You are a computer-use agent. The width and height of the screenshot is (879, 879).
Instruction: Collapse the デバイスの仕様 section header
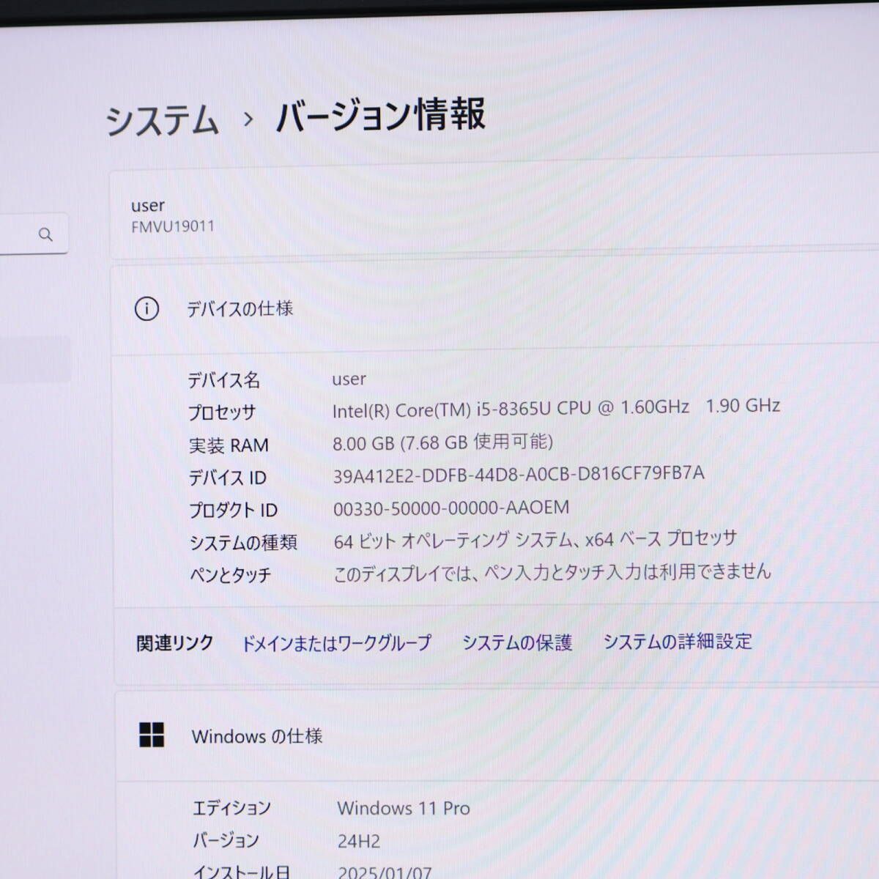495,308
